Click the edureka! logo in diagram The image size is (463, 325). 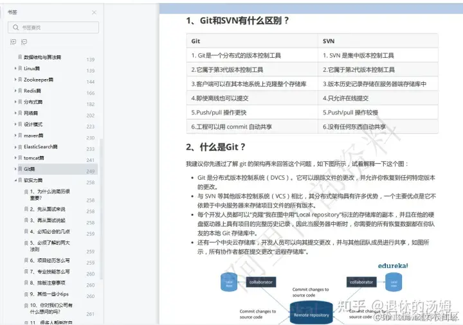pos(393,266)
